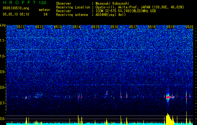Click the HROFFT 1.0.0 title text
Viewport: 197px width, 125px height.
(24, 2)
